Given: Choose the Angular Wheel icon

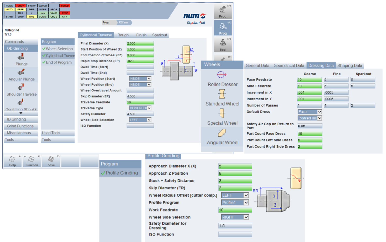Looking at the screenshot, I should pyautogui.click(x=222, y=133).
